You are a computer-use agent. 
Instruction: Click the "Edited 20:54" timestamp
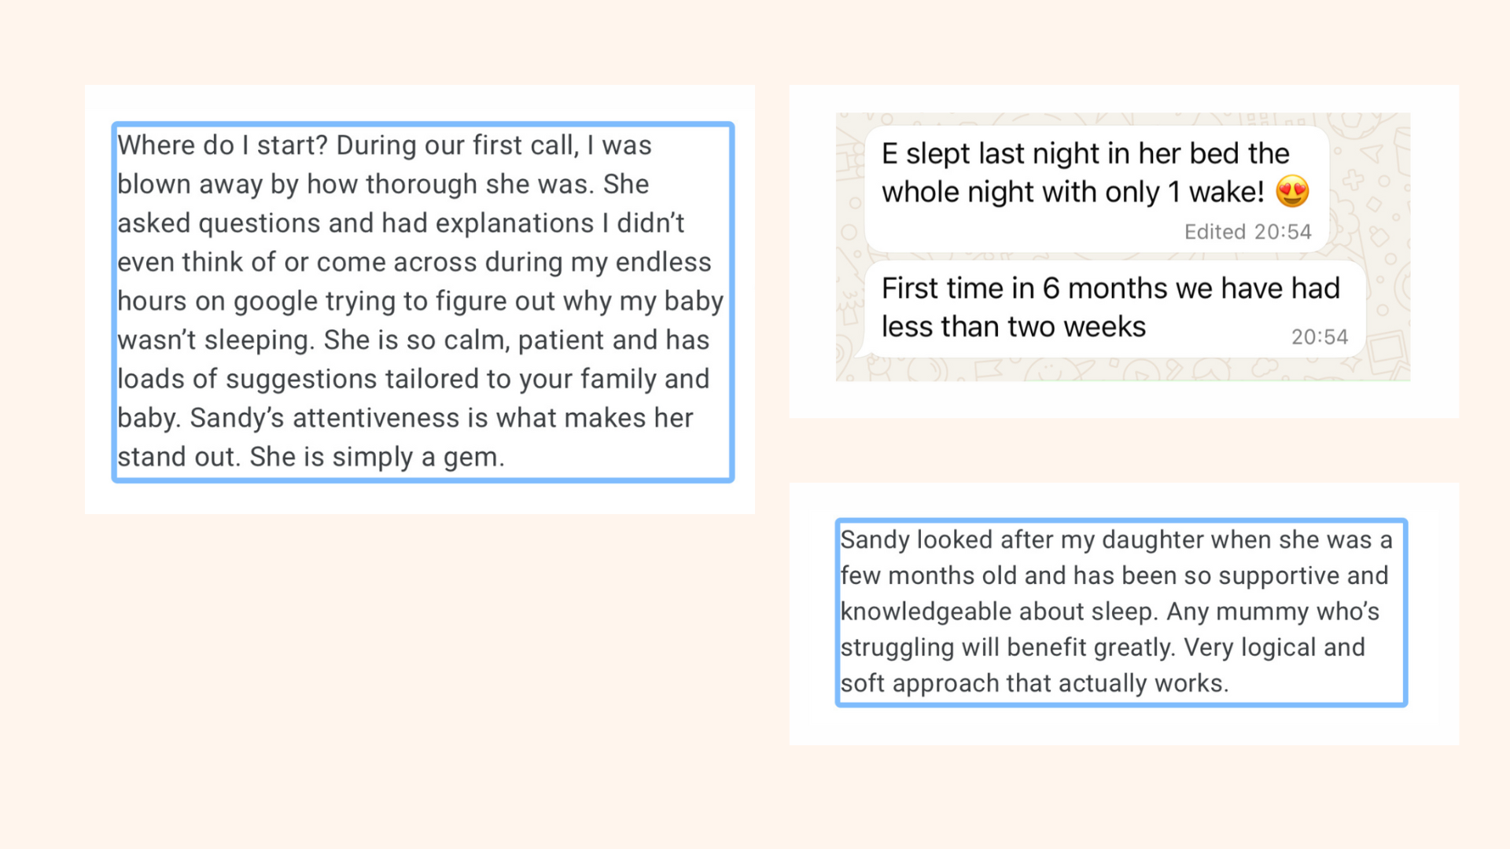[1247, 232]
